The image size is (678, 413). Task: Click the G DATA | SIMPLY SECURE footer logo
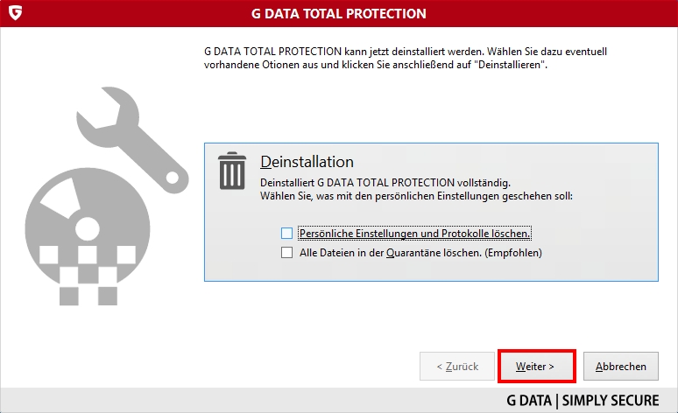click(x=583, y=401)
